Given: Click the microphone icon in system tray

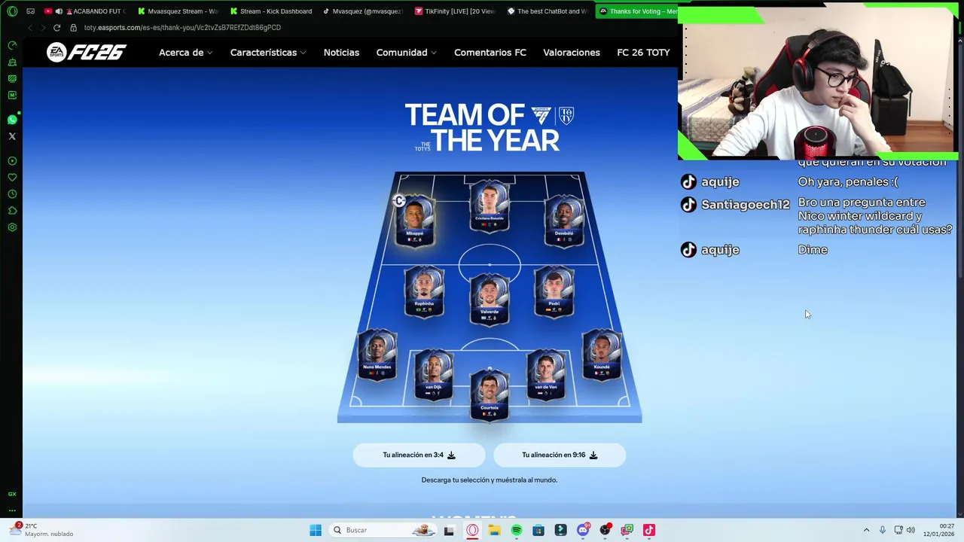Looking at the screenshot, I should point(883,530).
